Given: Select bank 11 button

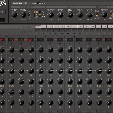Looking at the screenshot, I should 99,27.
